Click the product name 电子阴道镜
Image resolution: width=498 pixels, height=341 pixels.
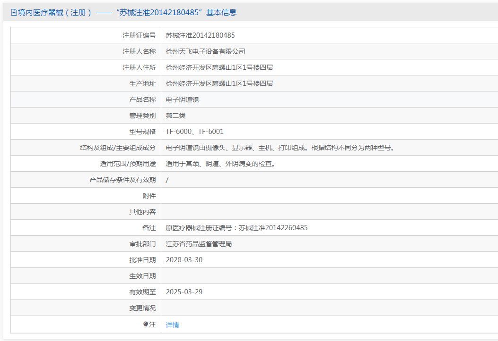[x=182, y=100]
